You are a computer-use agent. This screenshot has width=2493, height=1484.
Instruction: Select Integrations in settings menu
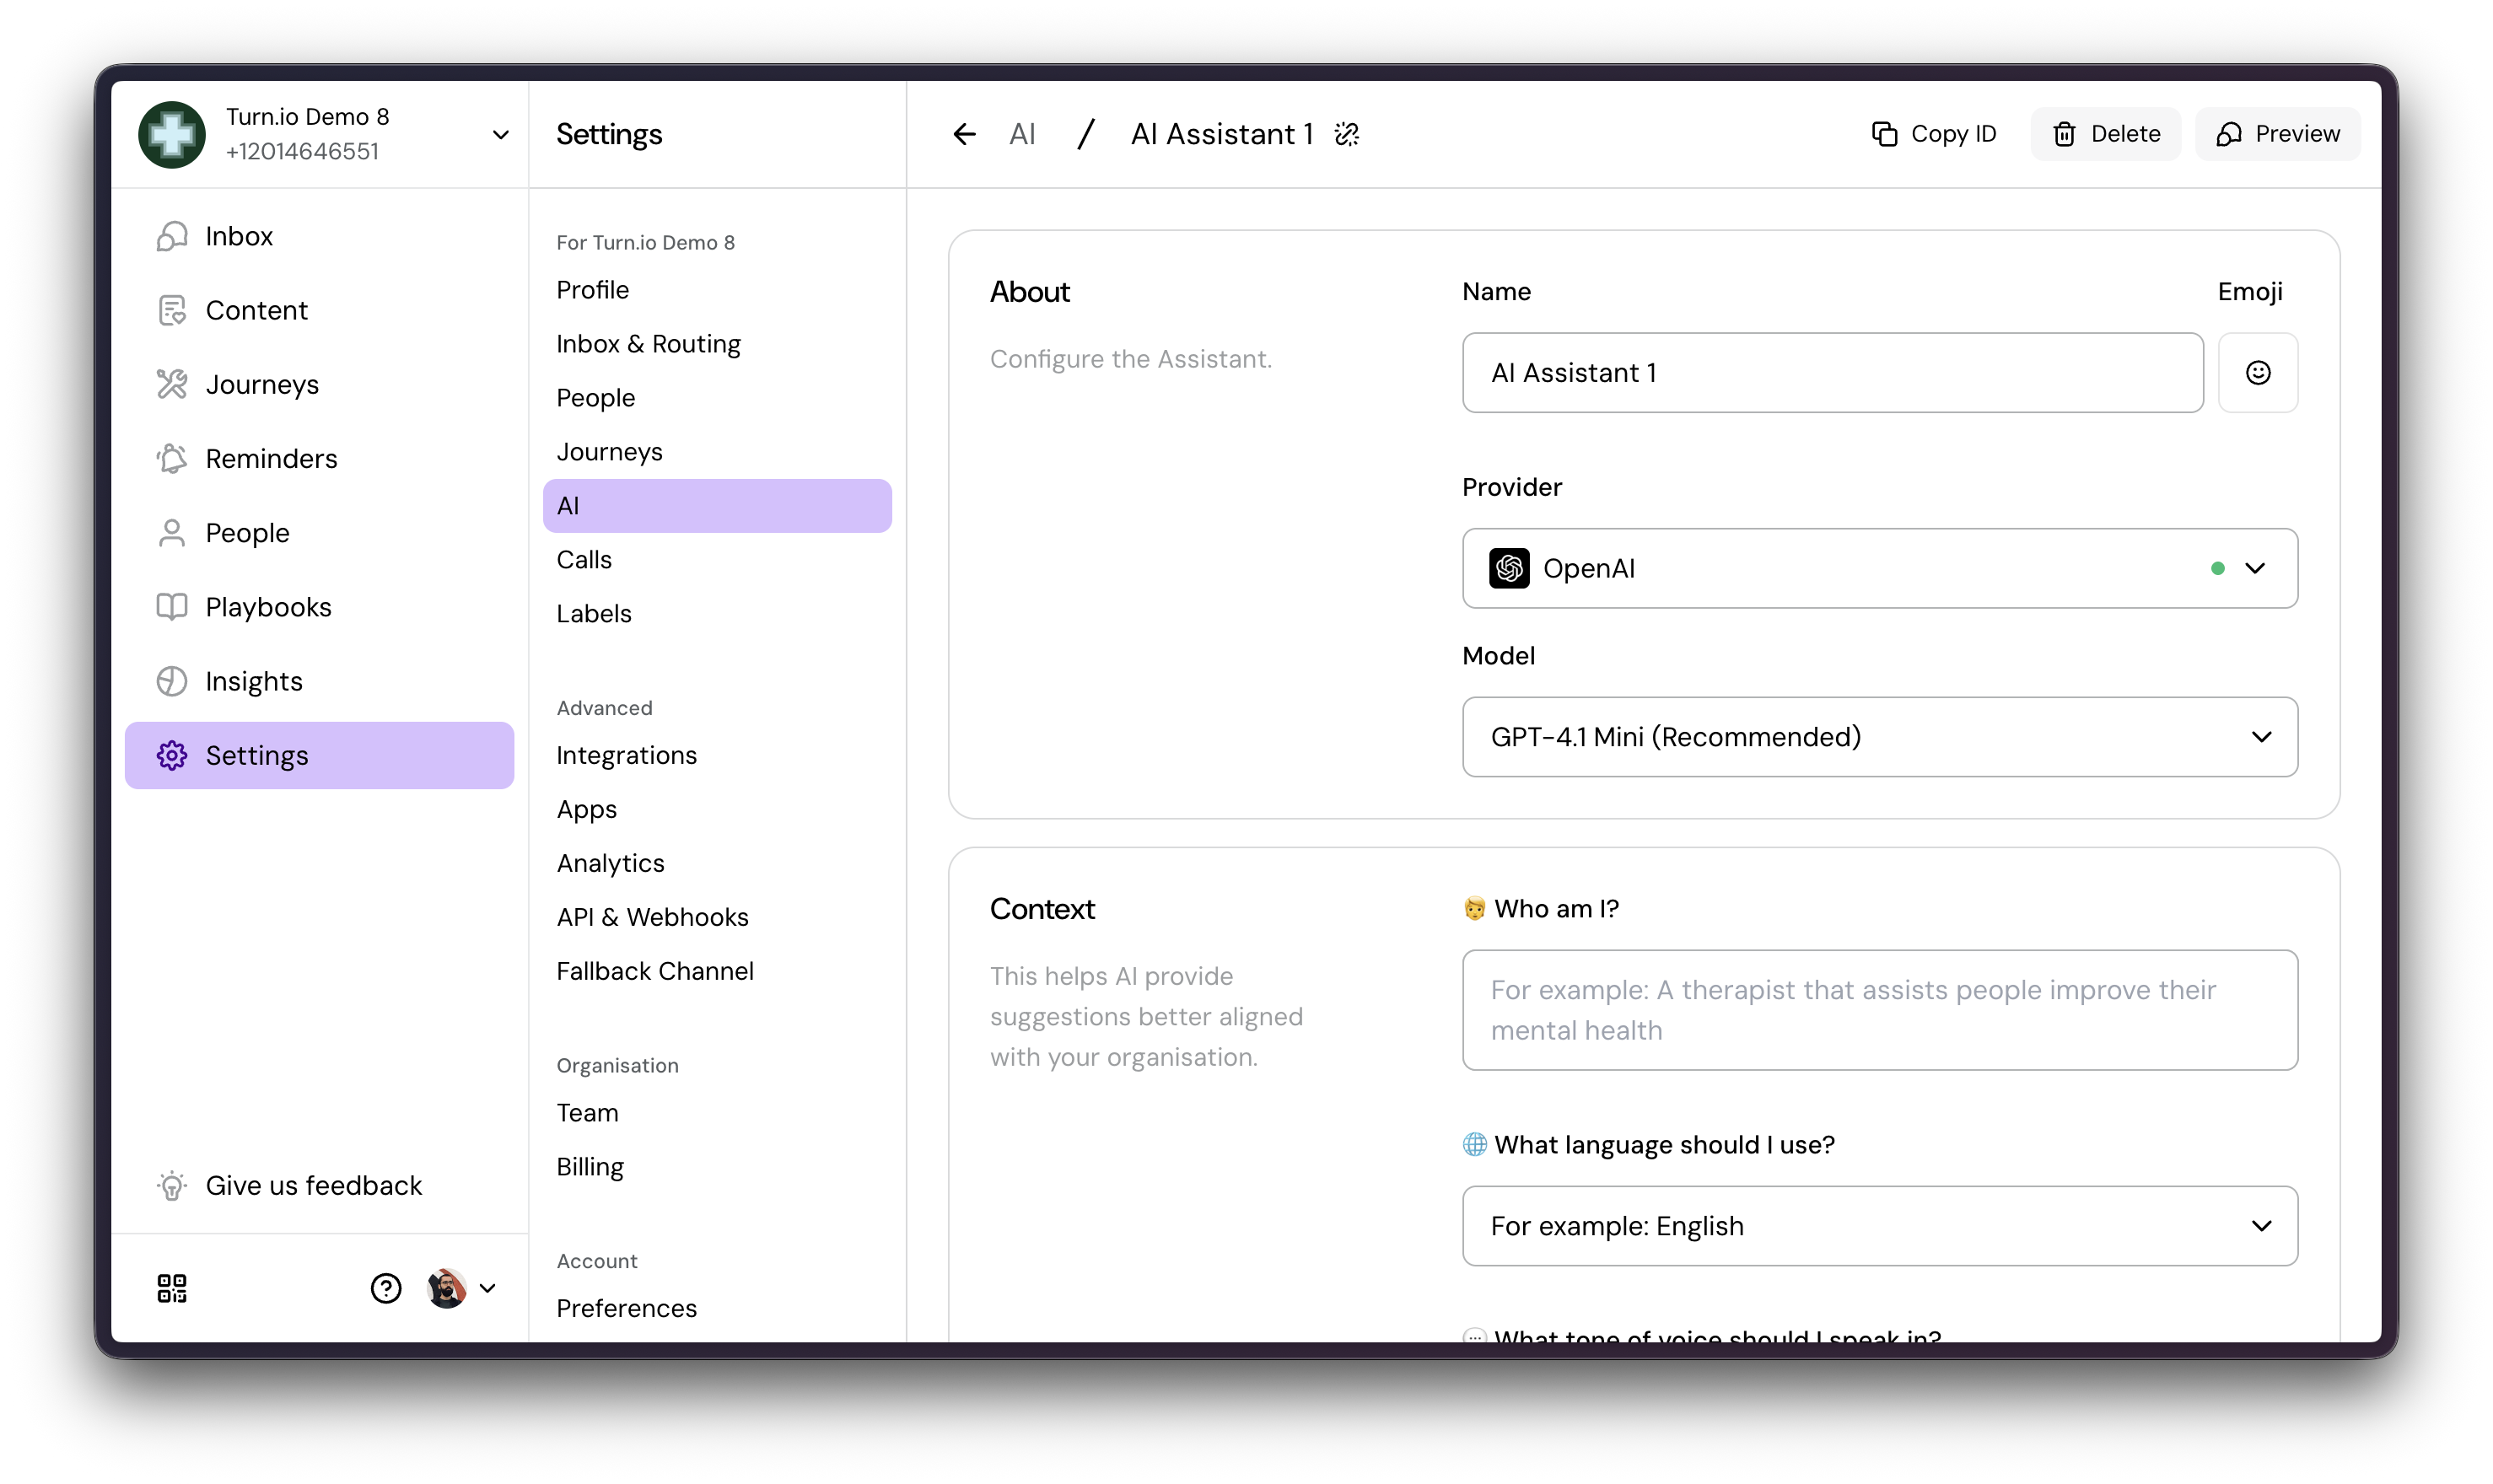coord(626,755)
